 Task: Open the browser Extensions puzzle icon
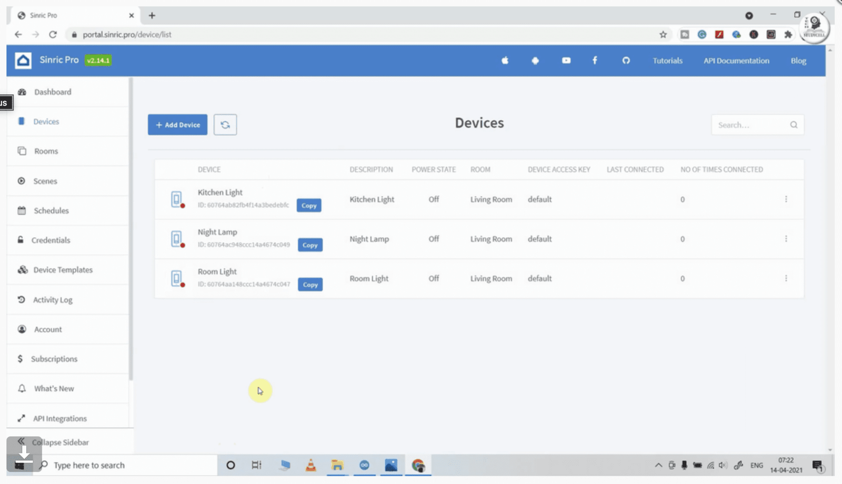point(788,35)
